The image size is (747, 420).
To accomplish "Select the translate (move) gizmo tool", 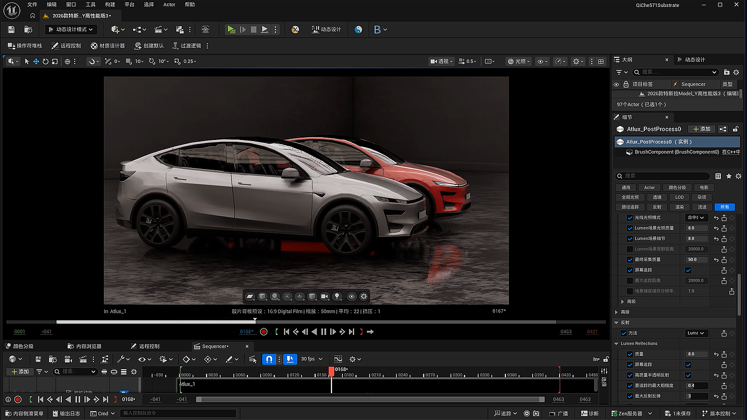I will click(x=36, y=61).
